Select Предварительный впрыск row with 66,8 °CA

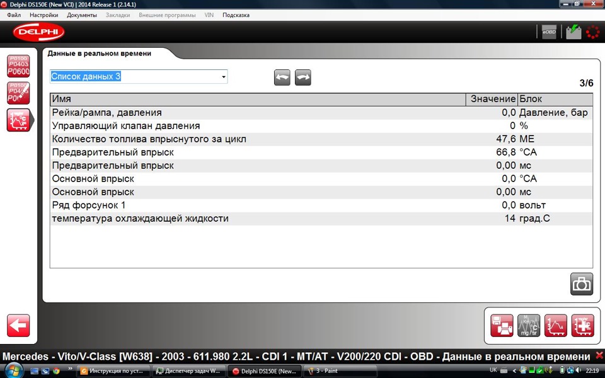[x=321, y=152]
